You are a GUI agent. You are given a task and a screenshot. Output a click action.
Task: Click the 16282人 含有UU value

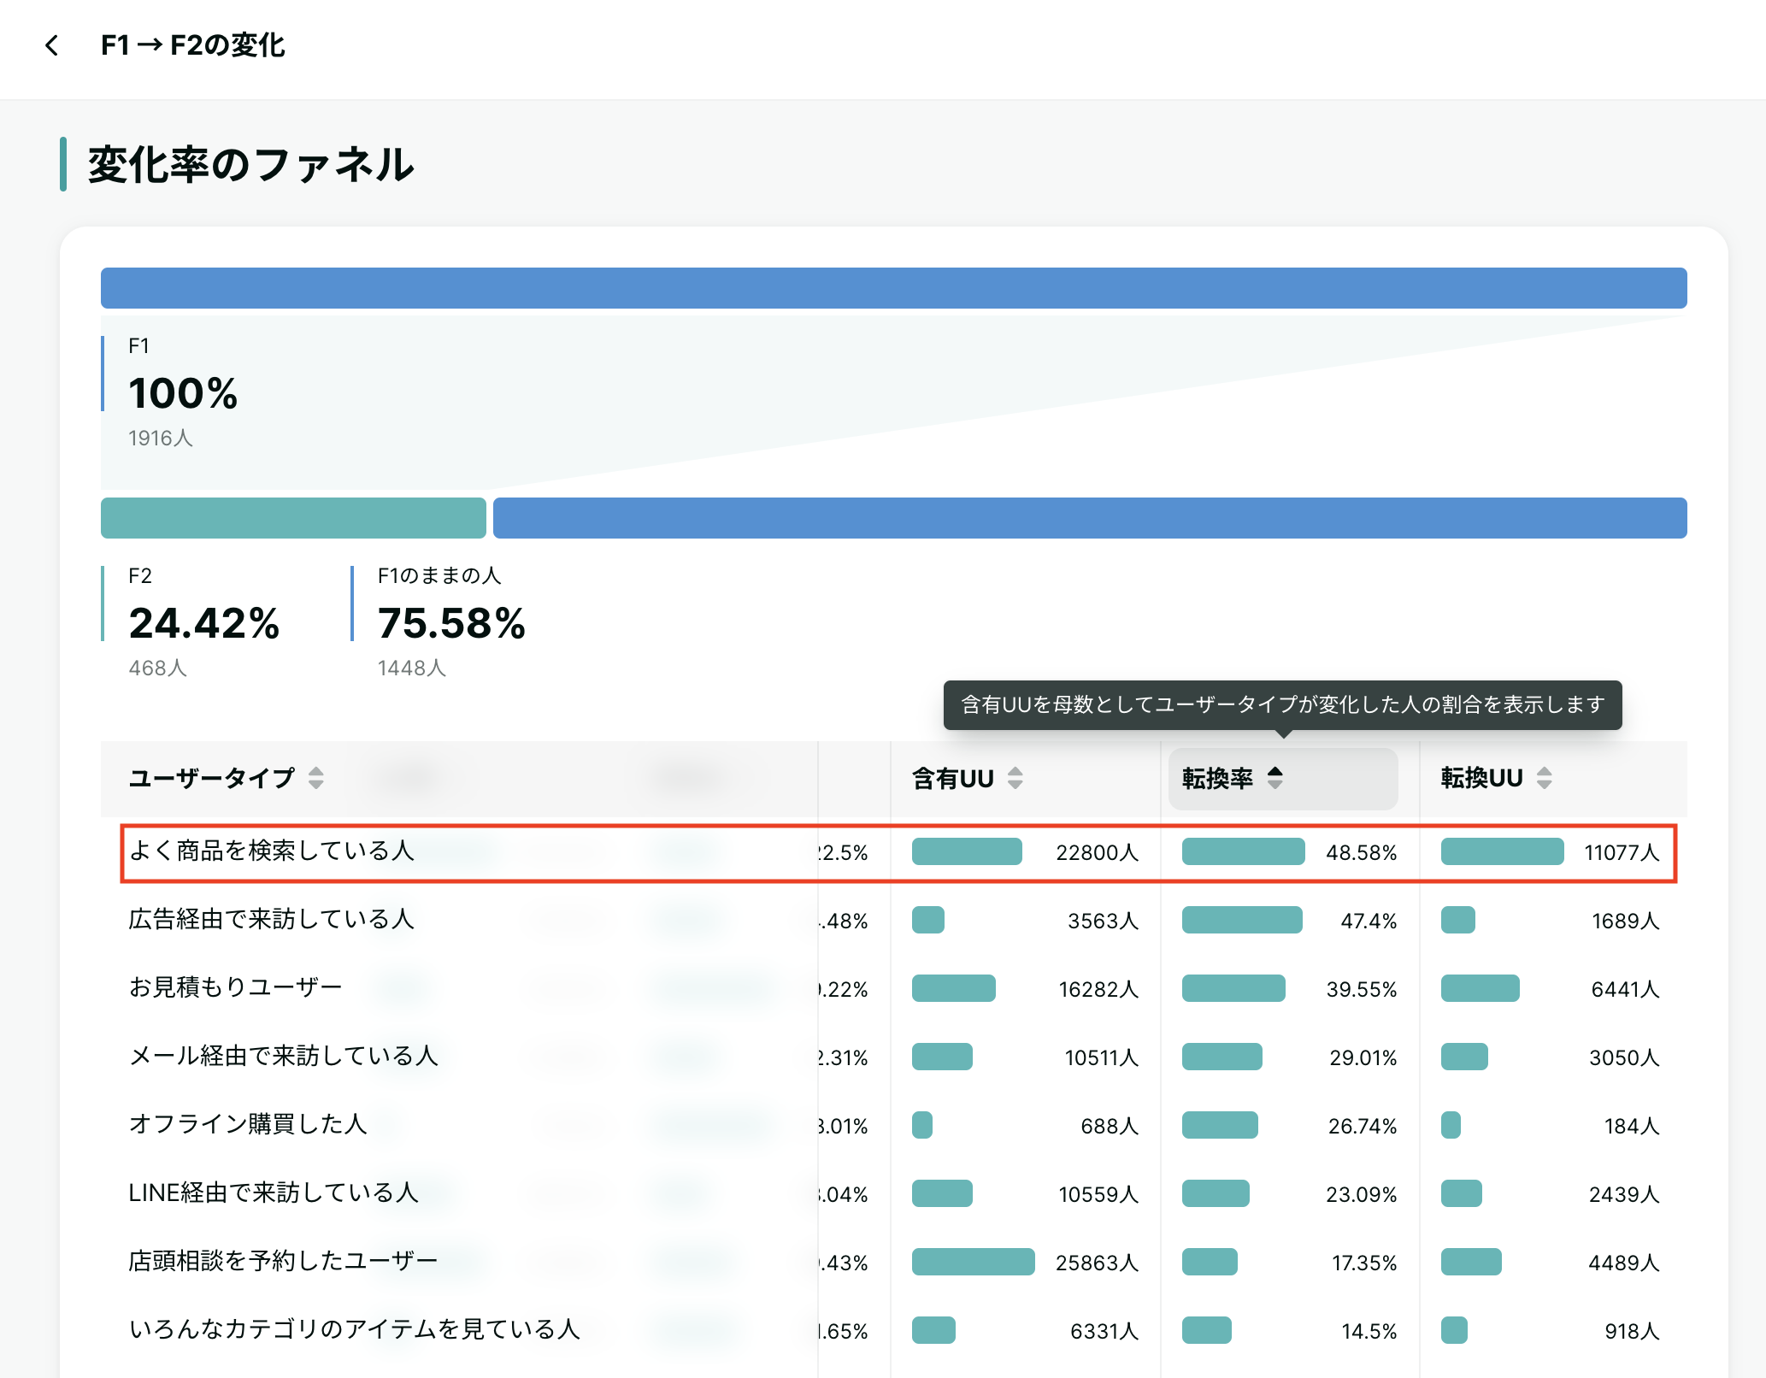click(1098, 989)
